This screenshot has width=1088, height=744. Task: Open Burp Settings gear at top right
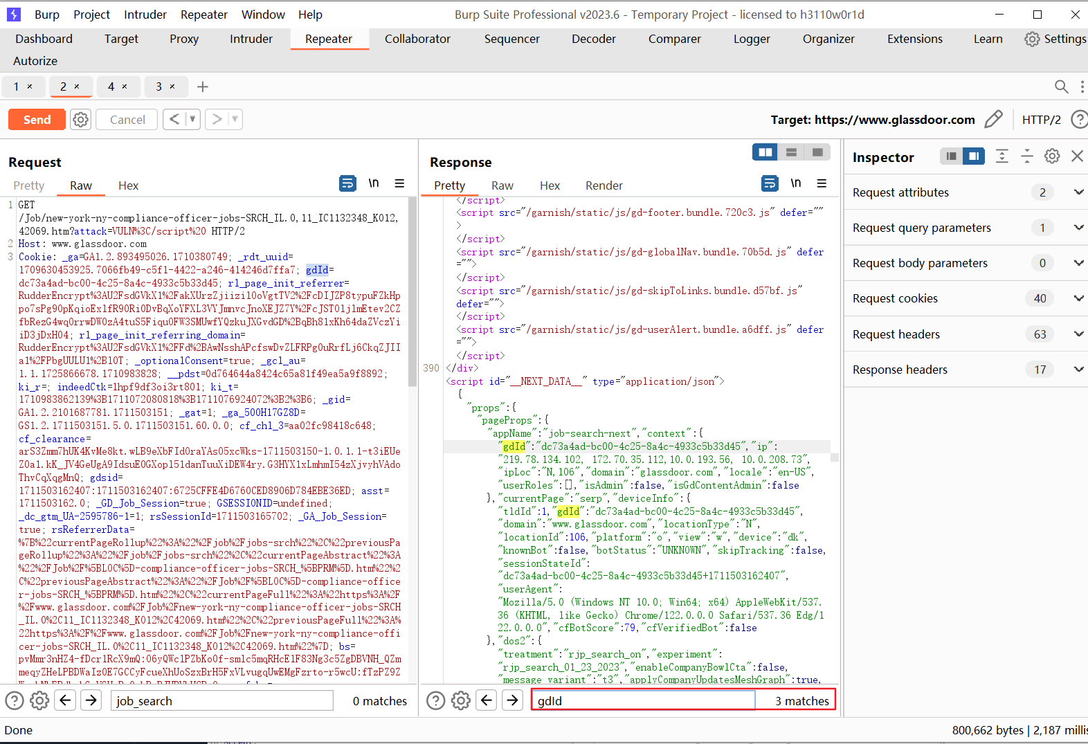click(1032, 39)
